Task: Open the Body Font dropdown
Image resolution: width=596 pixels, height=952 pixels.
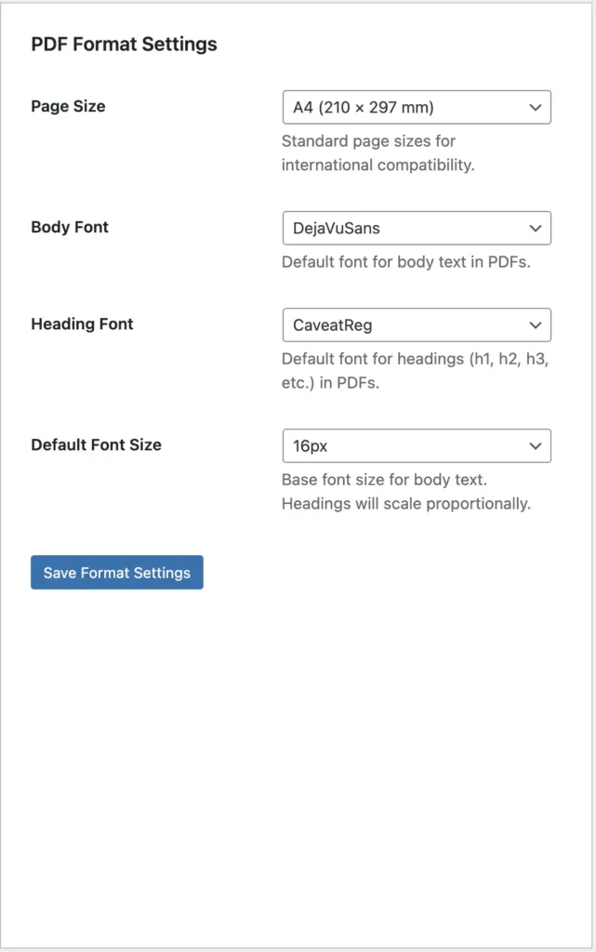Action: (x=417, y=229)
